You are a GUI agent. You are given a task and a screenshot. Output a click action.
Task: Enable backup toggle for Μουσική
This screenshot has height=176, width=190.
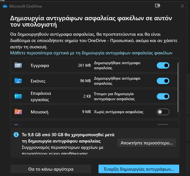pos(163,112)
